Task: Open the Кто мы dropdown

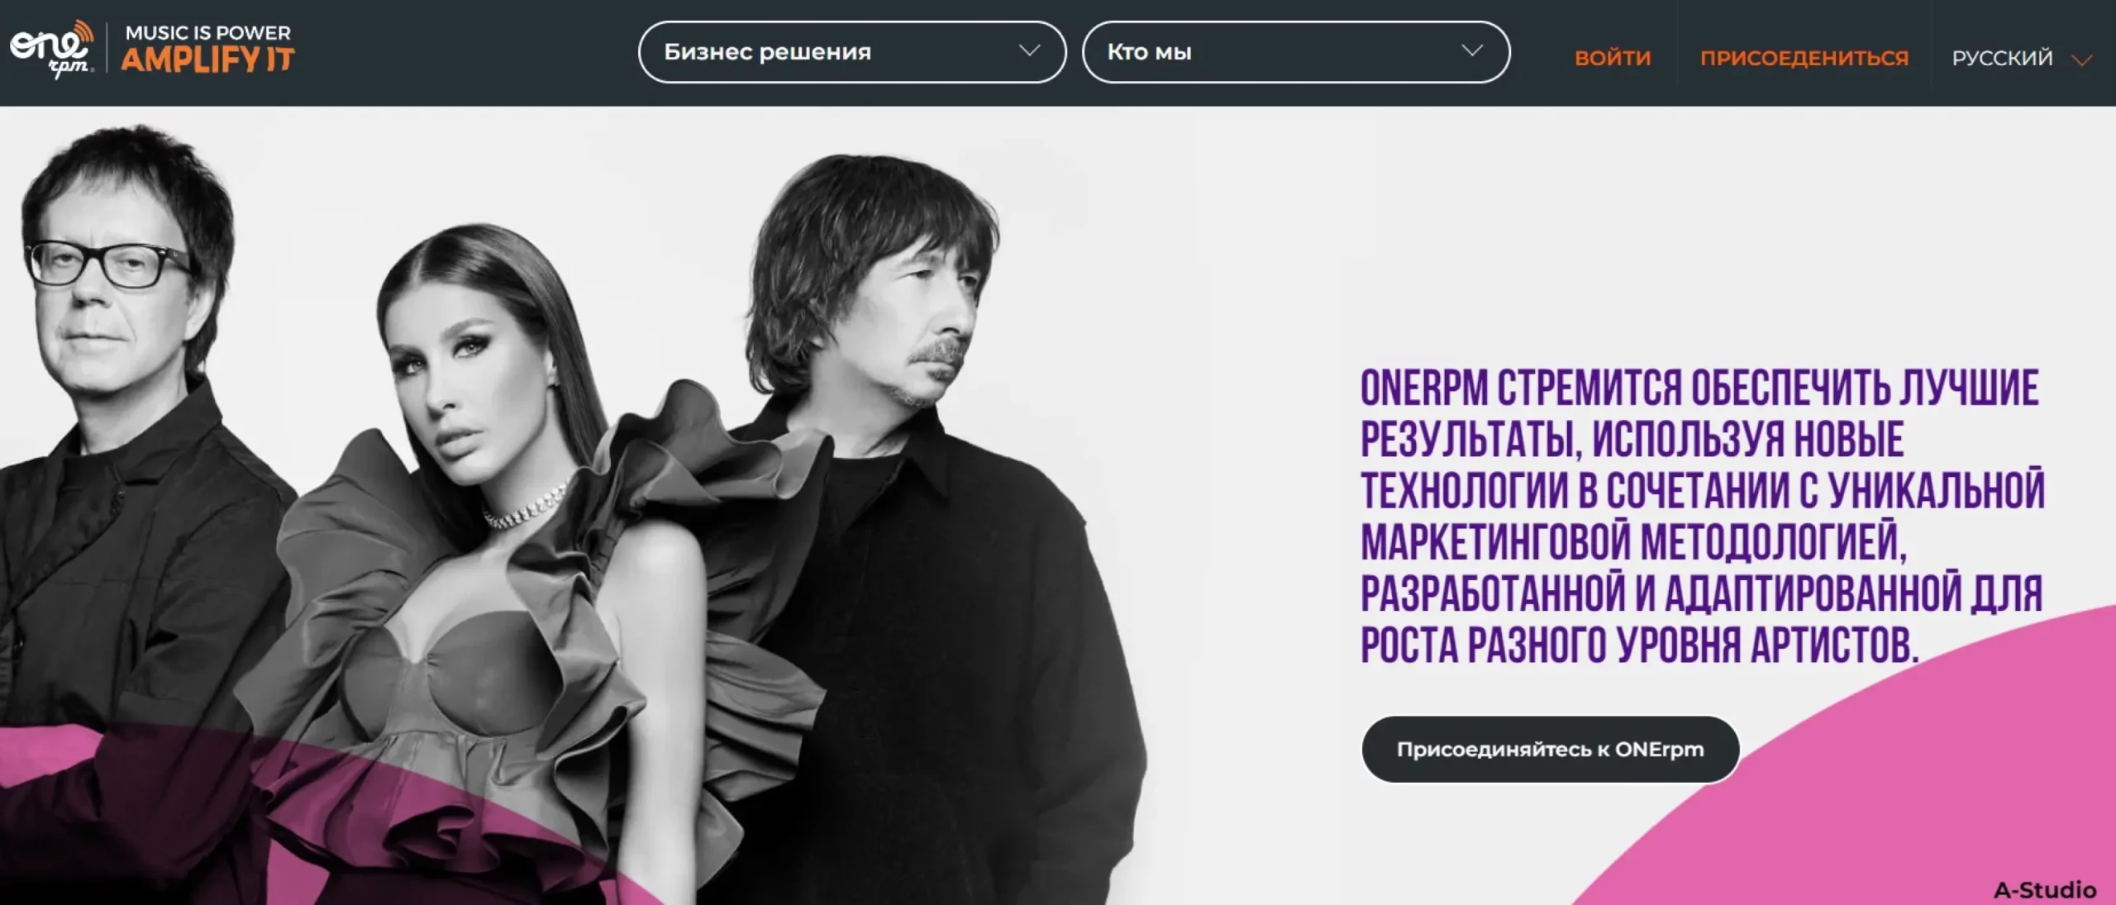Action: [x=1296, y=52]
